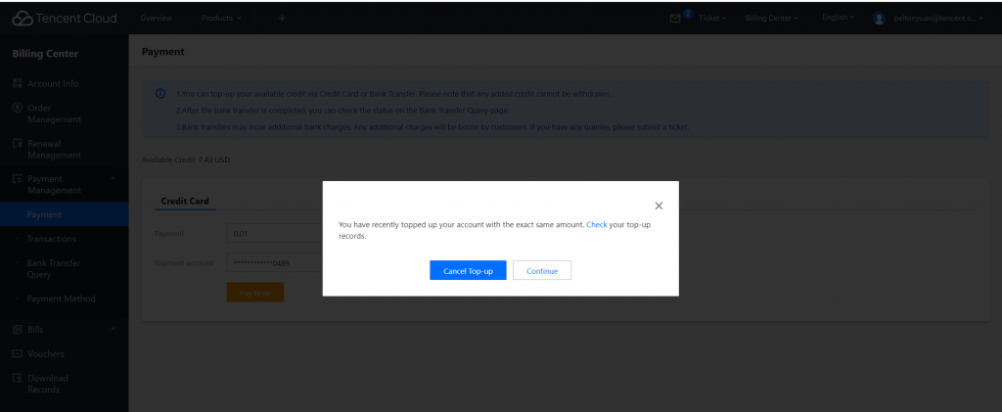Click the plus icon in top bar
The image size is (1002, 412).
(x=282, y=19)
